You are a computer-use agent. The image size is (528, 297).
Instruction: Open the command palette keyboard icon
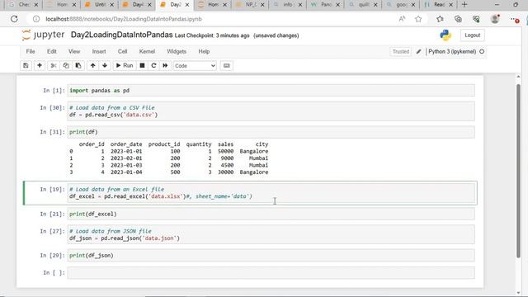pyautogui.click(x=227, y=66)
